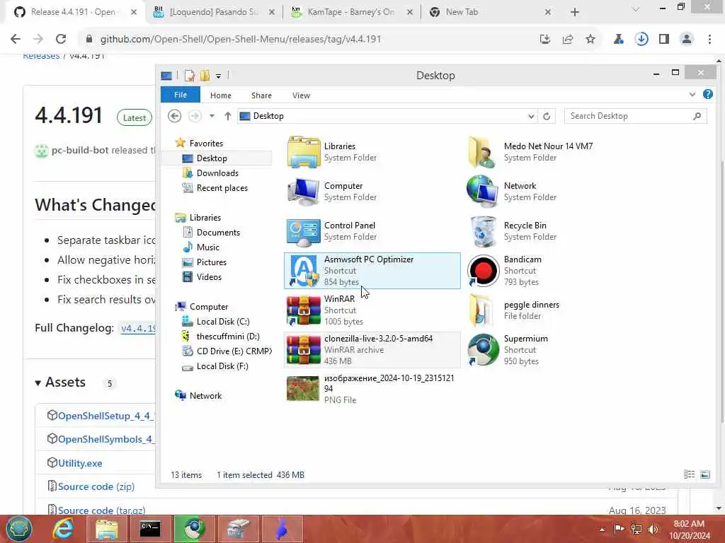Click the Action Center flag tray icon

(x=619, y=529)
